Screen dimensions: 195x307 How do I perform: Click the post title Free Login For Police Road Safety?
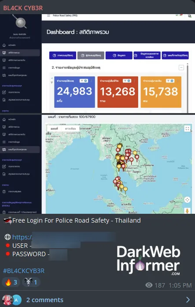(77, 220)
